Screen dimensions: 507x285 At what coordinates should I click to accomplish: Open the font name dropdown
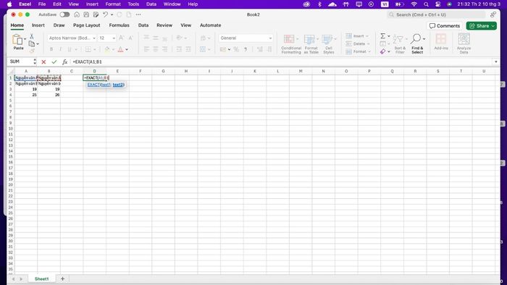[94, 38]
